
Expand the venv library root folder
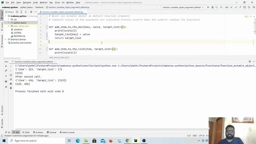9,26
